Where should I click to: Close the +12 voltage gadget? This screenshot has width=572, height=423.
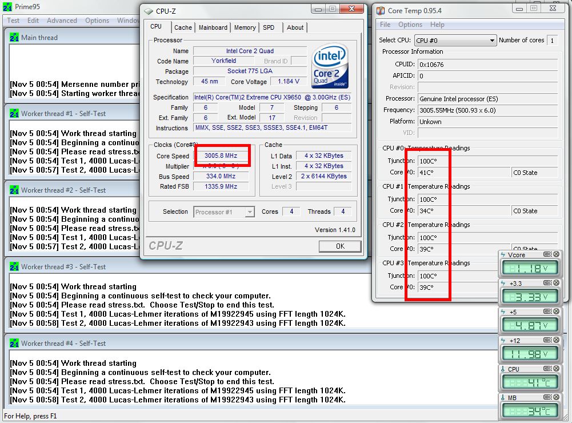tap(557, 340)
